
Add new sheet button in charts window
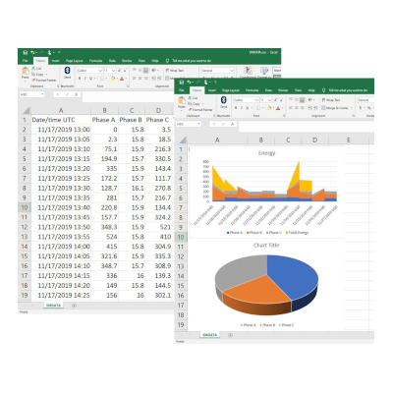pos(230,335)
